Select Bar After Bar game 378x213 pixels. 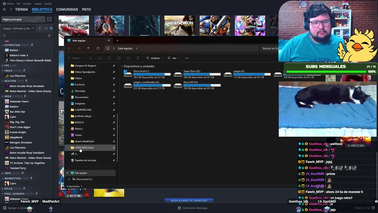point(17,112)
